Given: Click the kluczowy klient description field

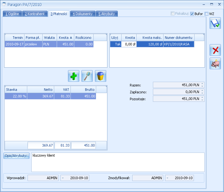Looking at the screenshot, I should [x=118, y=162].
